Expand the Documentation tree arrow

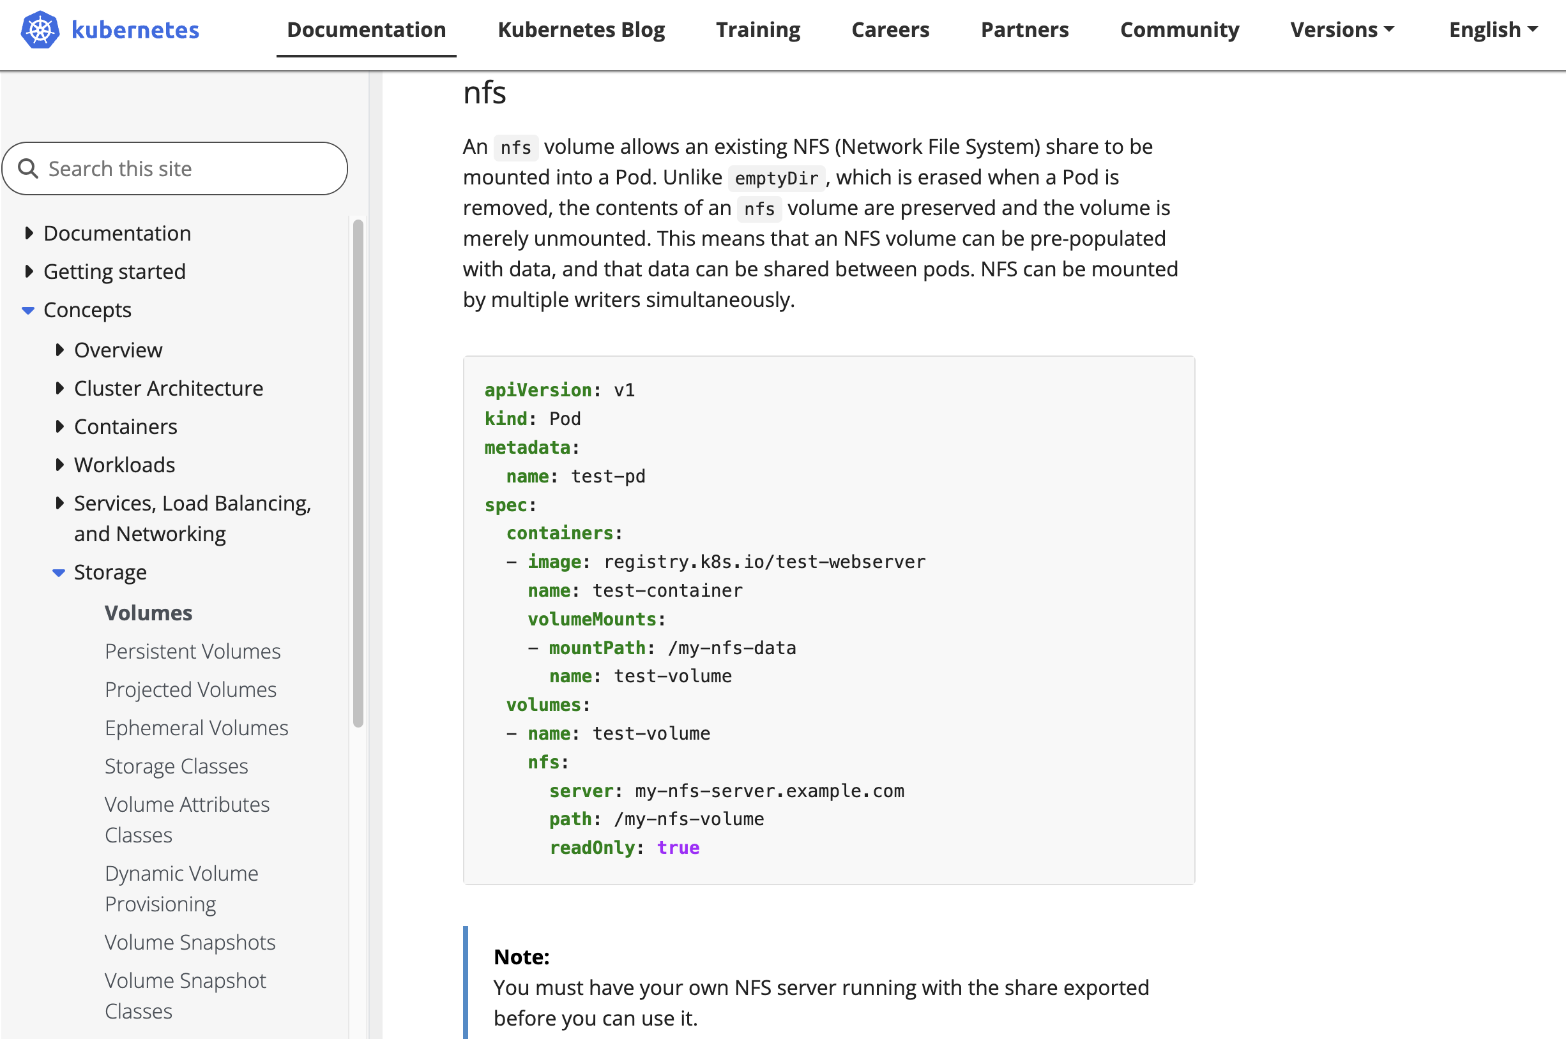click(x=29, y=233)
